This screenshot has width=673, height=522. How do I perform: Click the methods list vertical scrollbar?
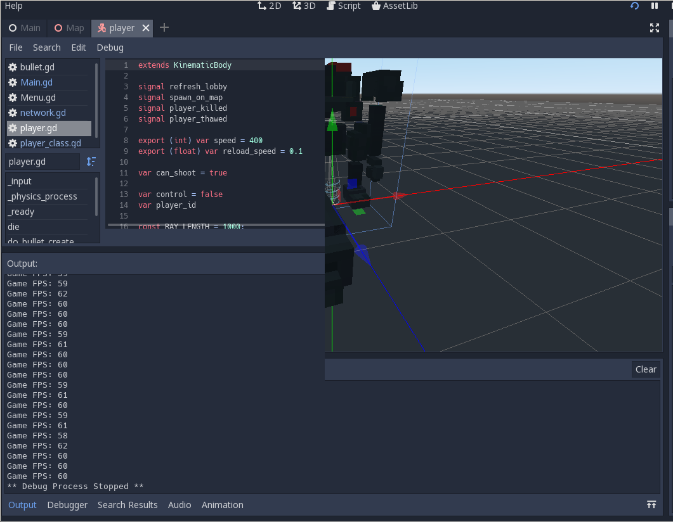coord(96,197)
